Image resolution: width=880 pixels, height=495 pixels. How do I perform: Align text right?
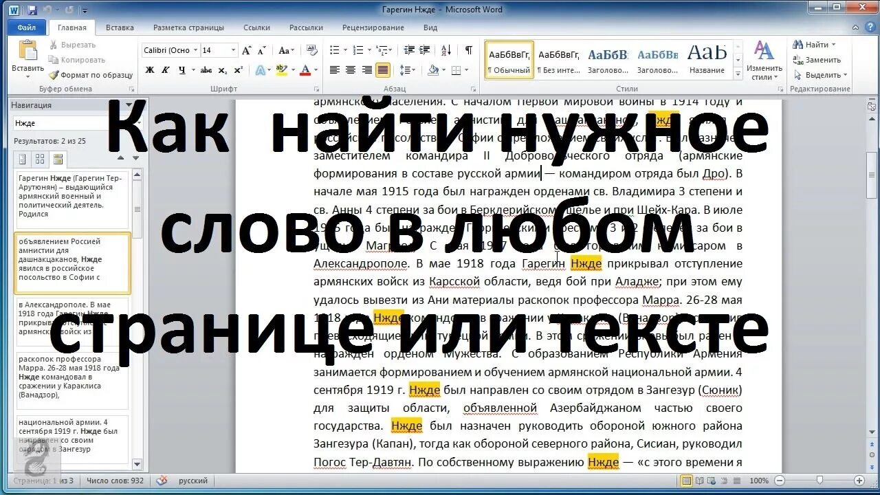click(x=367, y=70)
